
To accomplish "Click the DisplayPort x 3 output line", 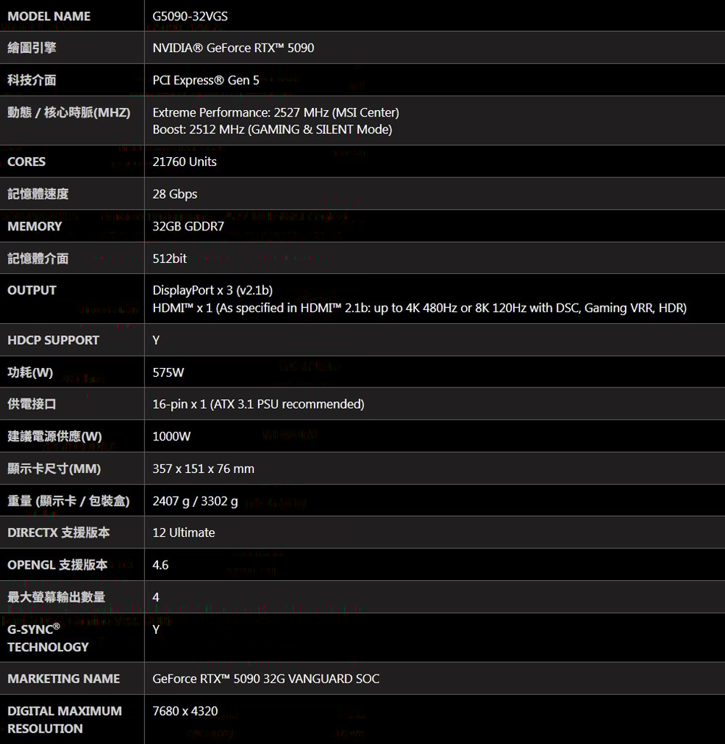I will click(212, 291).
